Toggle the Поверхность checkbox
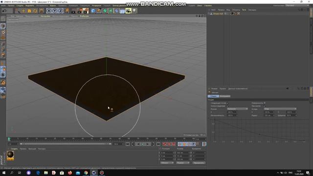Screen dimensions: 313x176 coord(265,103)
